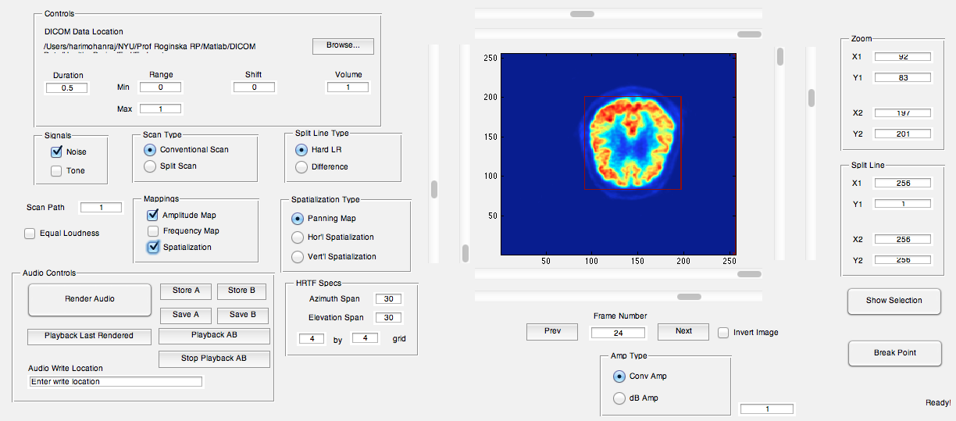
Task: Click the Zoom X1 field
Action: click(903, 57)
